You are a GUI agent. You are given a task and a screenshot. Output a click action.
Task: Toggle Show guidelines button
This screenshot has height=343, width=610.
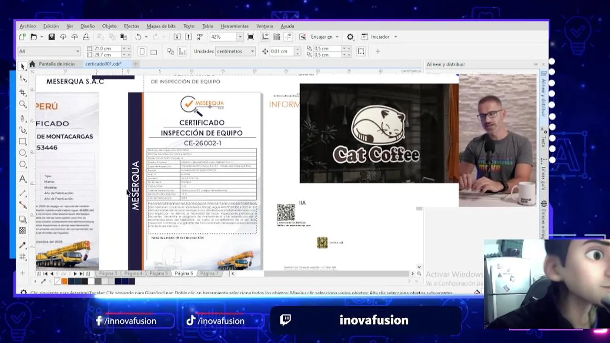point(287,37)
